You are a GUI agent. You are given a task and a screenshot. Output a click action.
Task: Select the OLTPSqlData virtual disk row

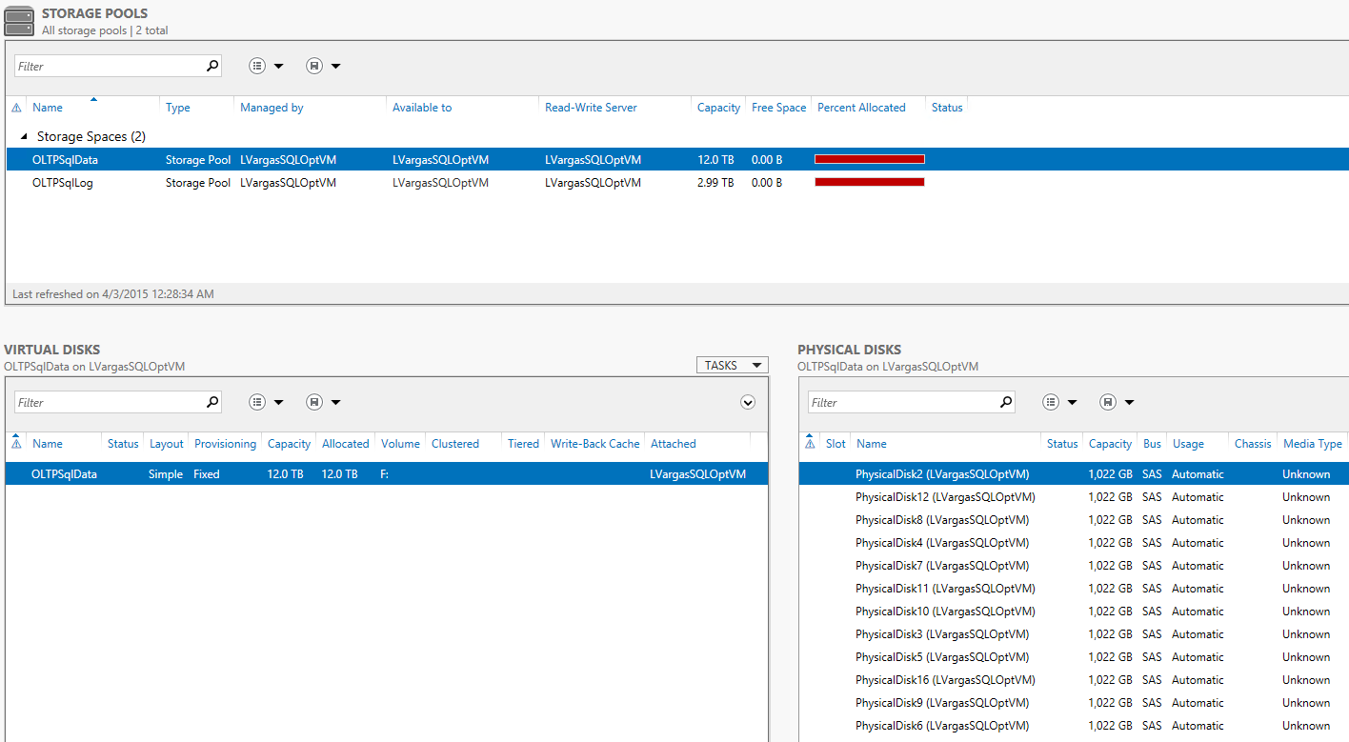pyautogui.click(x=65, y=474)
